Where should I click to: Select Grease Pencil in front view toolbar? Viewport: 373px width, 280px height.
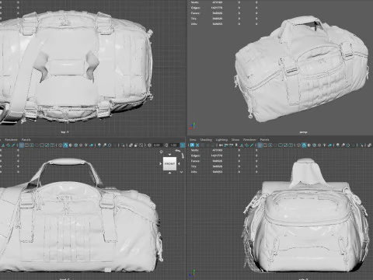click(13, 145)
